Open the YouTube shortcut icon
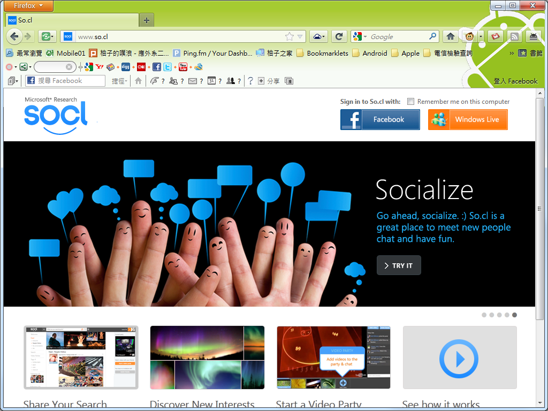548x411 pixels. pos(183,67)
